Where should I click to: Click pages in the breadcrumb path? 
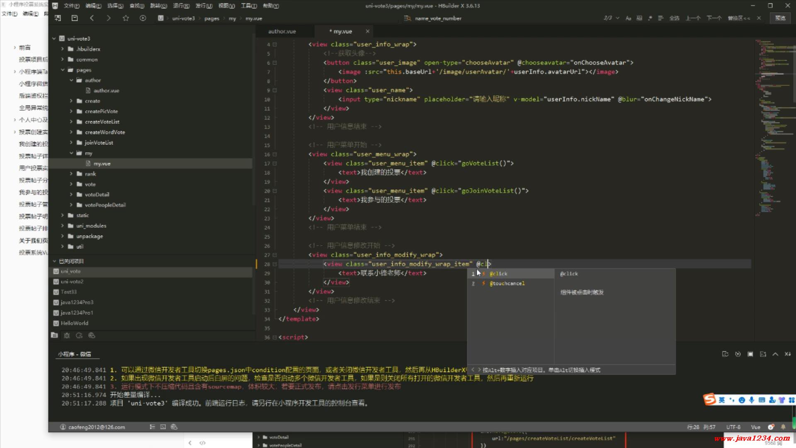click(211, 18)
